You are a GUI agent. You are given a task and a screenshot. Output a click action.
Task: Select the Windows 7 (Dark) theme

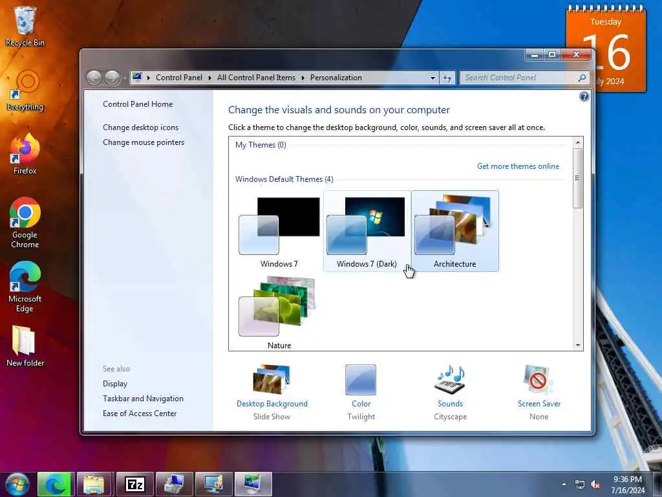click(367, 231)
